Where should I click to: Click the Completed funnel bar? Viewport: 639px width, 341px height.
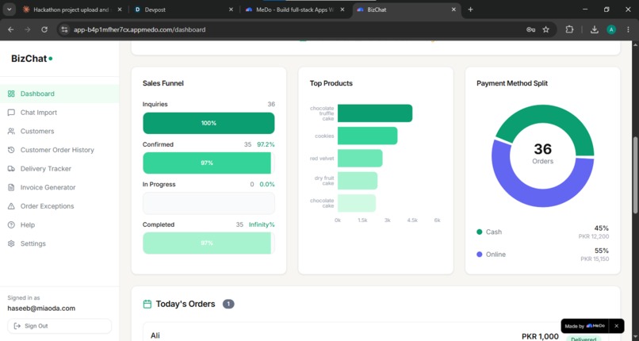point(207,243)
